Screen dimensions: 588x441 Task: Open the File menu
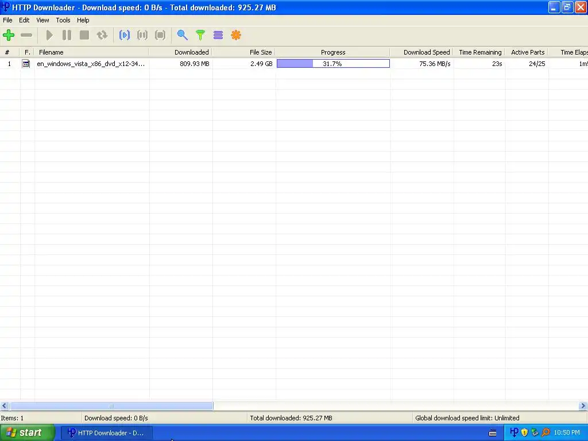7,20
